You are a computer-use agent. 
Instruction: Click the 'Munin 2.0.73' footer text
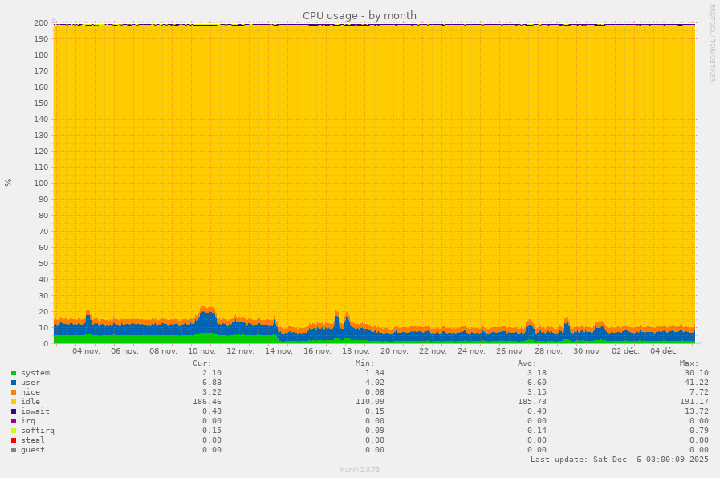pos(359,469)
